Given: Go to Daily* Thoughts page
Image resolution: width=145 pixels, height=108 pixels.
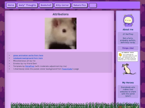Looking at the screenshot, I should pyautogui.click(x=27, y=5).
